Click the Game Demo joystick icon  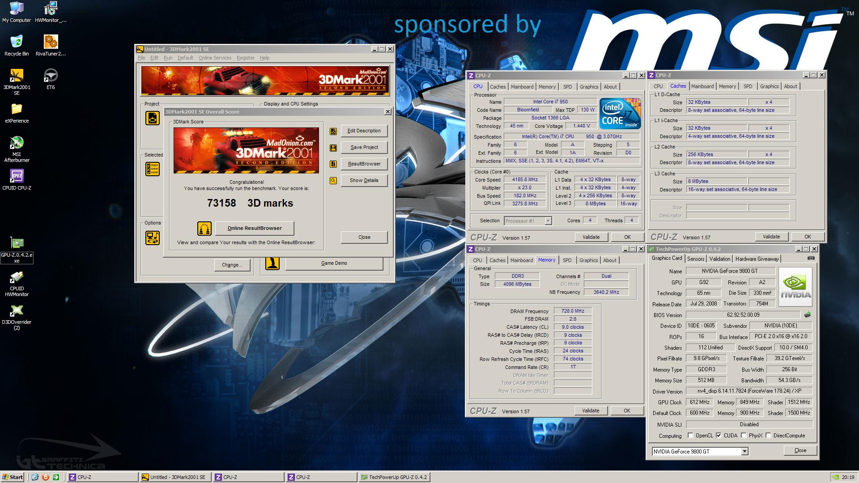[x=272, y=263]
